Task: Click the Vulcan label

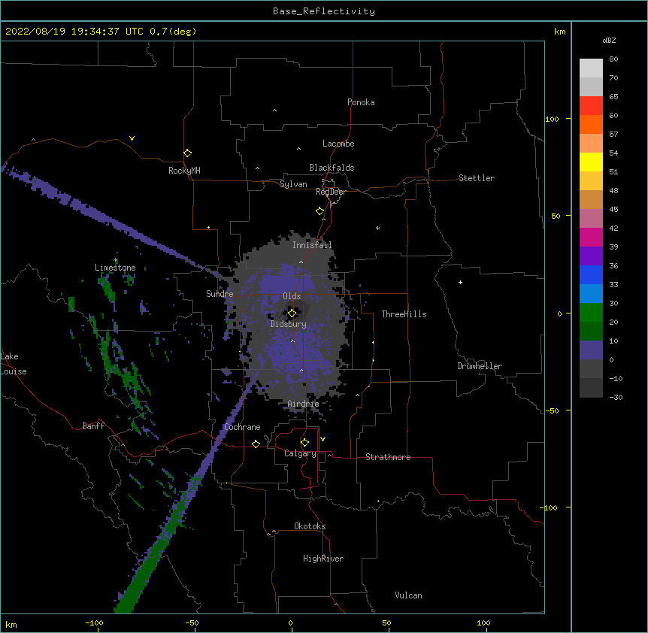Action: 408,595
